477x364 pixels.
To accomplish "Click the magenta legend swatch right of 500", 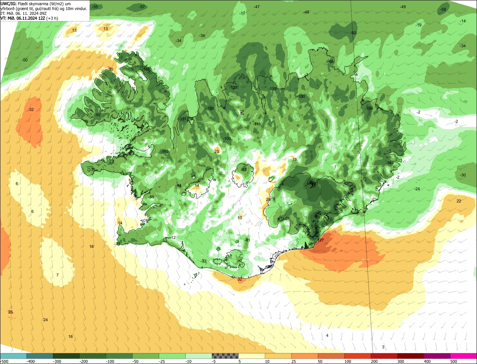I will coord(464,356).
